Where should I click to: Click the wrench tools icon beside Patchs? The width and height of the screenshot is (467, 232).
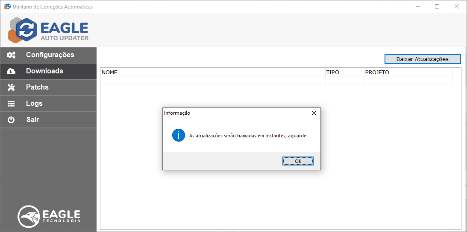(11, 87)
